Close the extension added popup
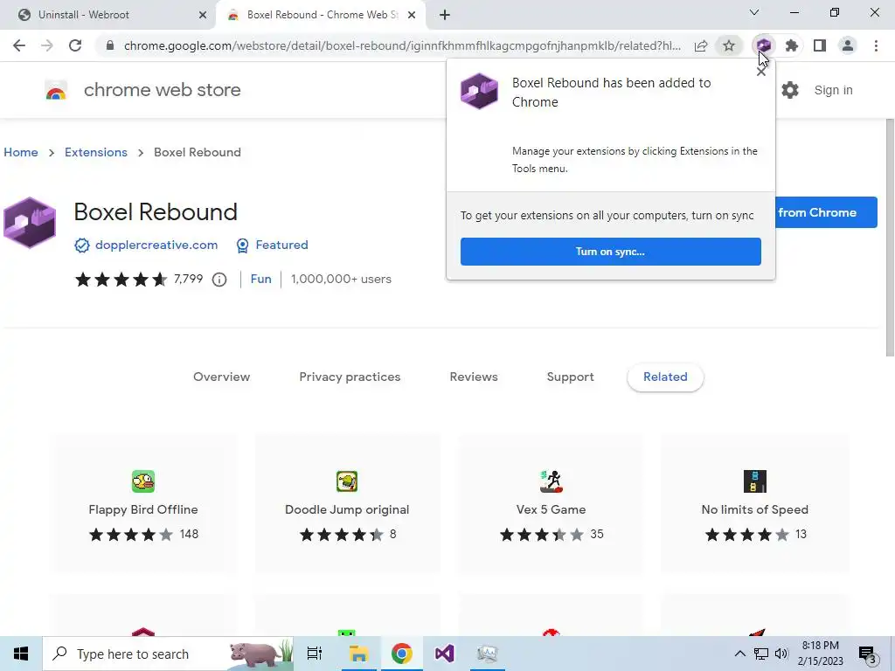This screenshot has width=895, height=671. (761, 72)
